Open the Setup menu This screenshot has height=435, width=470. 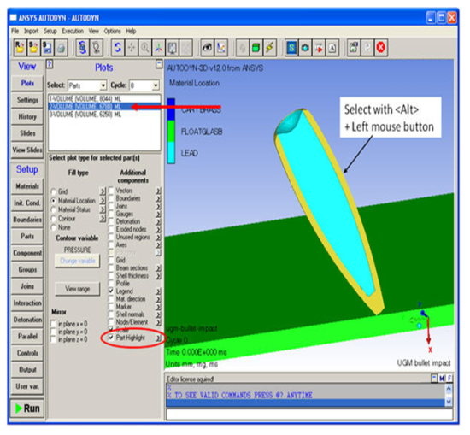pyautogui.click(x=50, y=31)
